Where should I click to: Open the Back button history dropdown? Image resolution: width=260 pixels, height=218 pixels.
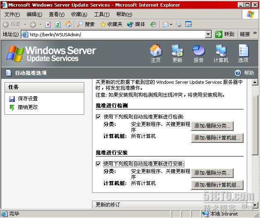click(25, 25)
